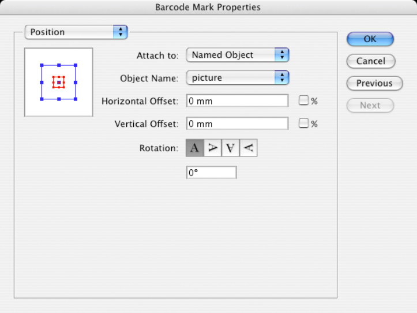Select the upright A rotation icon
The width and height of the screenshot is (417, 313).
[x=194, y=148]
